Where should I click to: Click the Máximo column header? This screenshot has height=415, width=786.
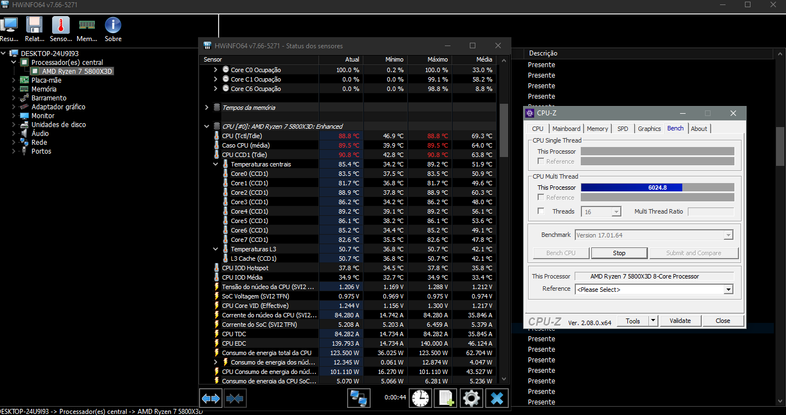click(429, 59)
